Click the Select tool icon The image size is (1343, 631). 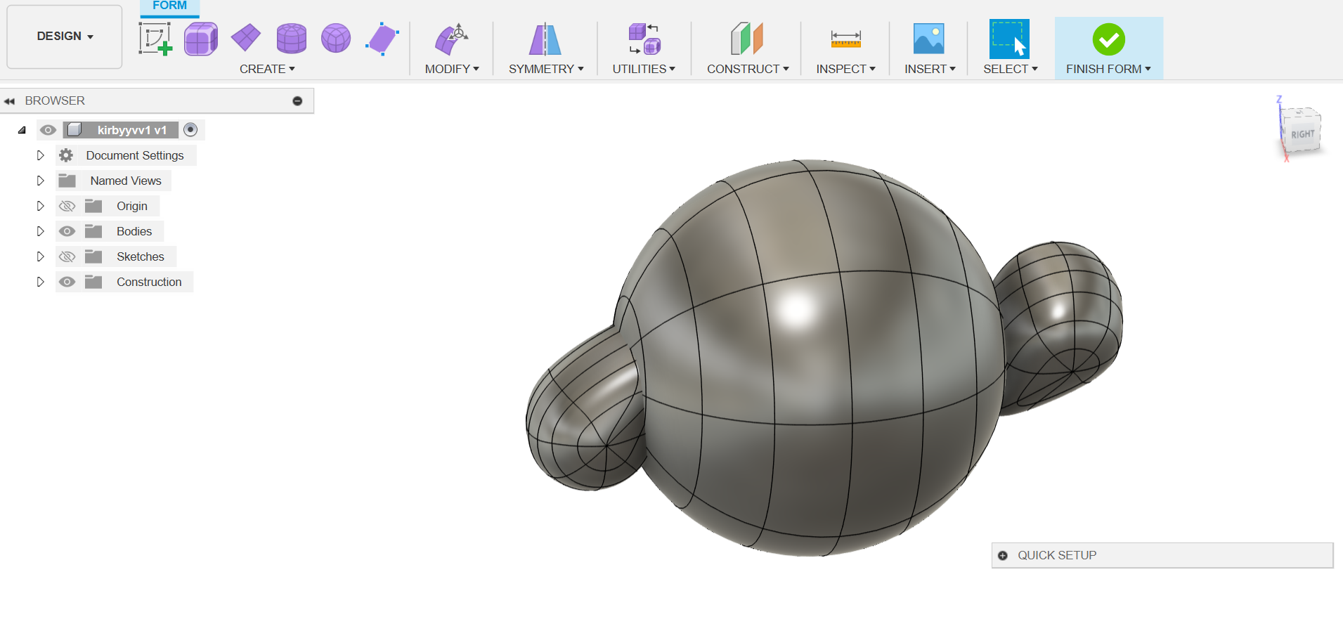point(1009,39)
